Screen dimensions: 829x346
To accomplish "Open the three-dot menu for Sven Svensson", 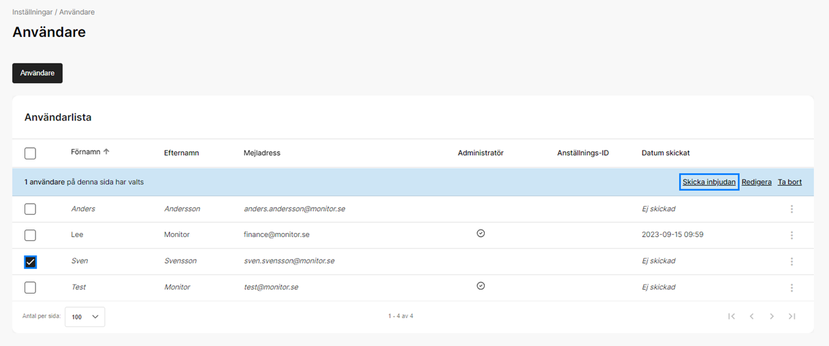I will 792,262.
